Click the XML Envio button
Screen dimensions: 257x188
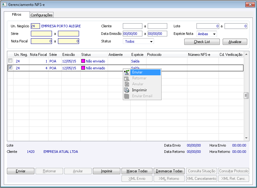point(137,179)
